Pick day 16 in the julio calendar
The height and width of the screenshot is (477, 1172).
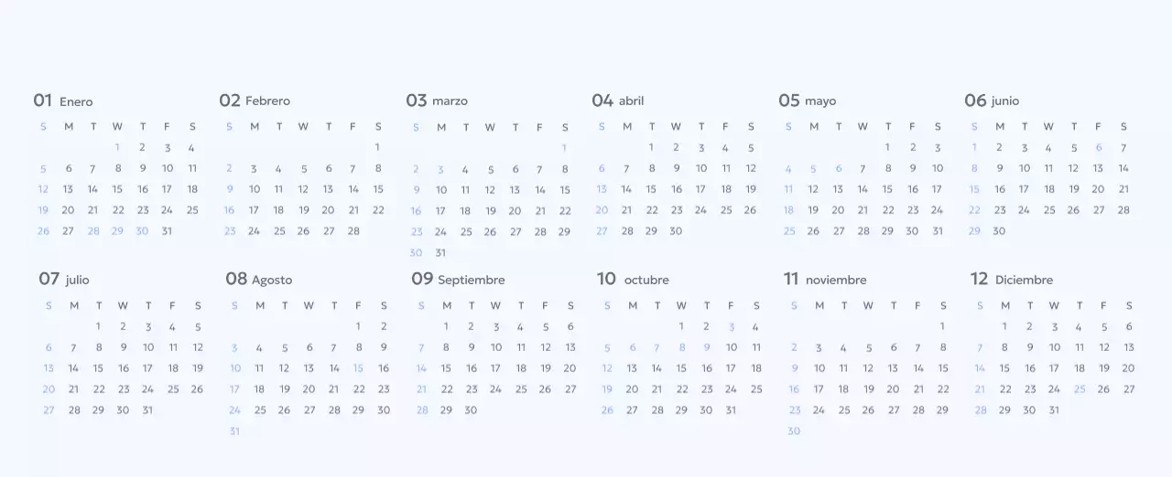click(123, 368)
